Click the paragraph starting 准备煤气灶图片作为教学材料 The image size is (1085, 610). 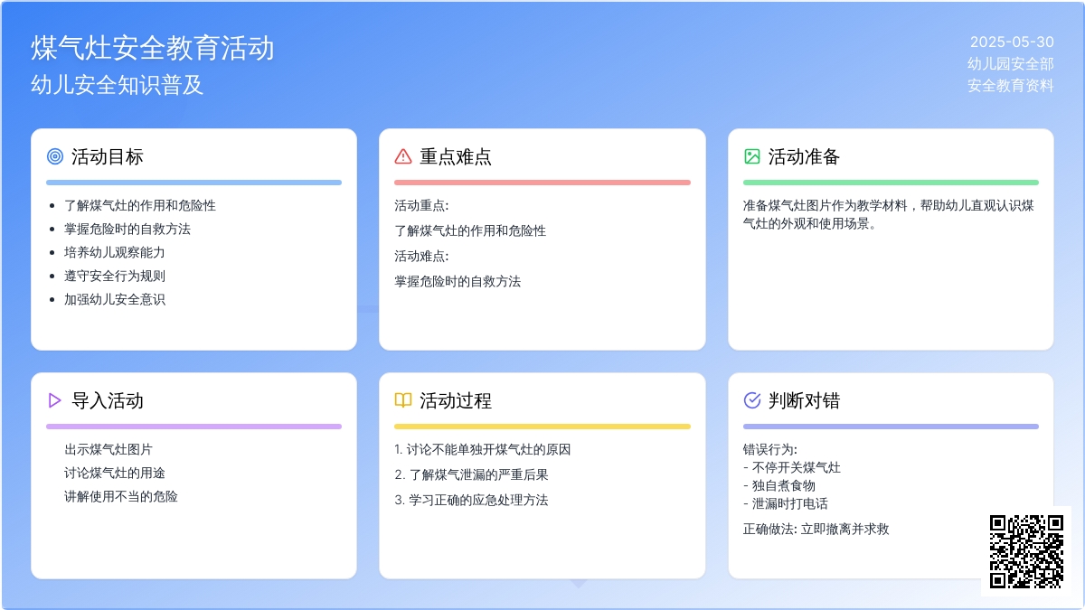click(x=889, y=214)
